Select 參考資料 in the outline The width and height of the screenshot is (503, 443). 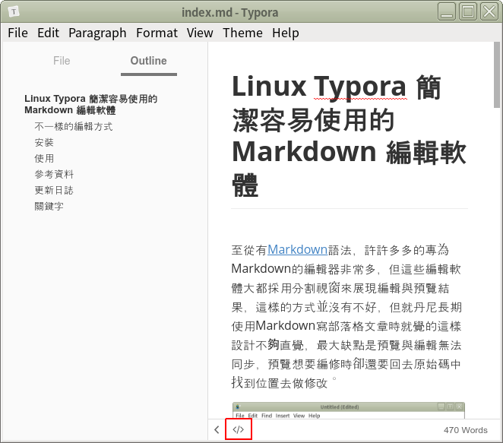pos(54,174)
